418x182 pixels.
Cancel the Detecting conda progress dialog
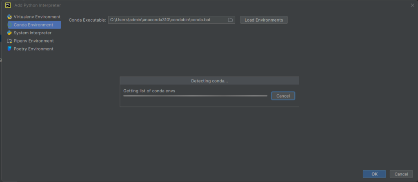click(283, 96)
